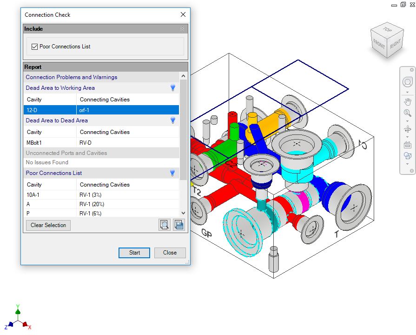This screenshot has height=335, width=416.
Task: Open the visual style cube-sphere tool
Action: (x=408, y=156)
